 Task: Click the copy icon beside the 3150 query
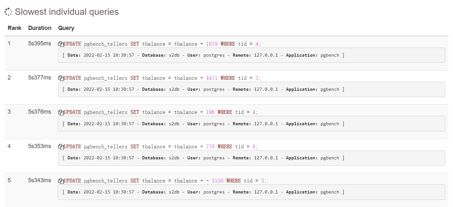click(x=61, y=181)
